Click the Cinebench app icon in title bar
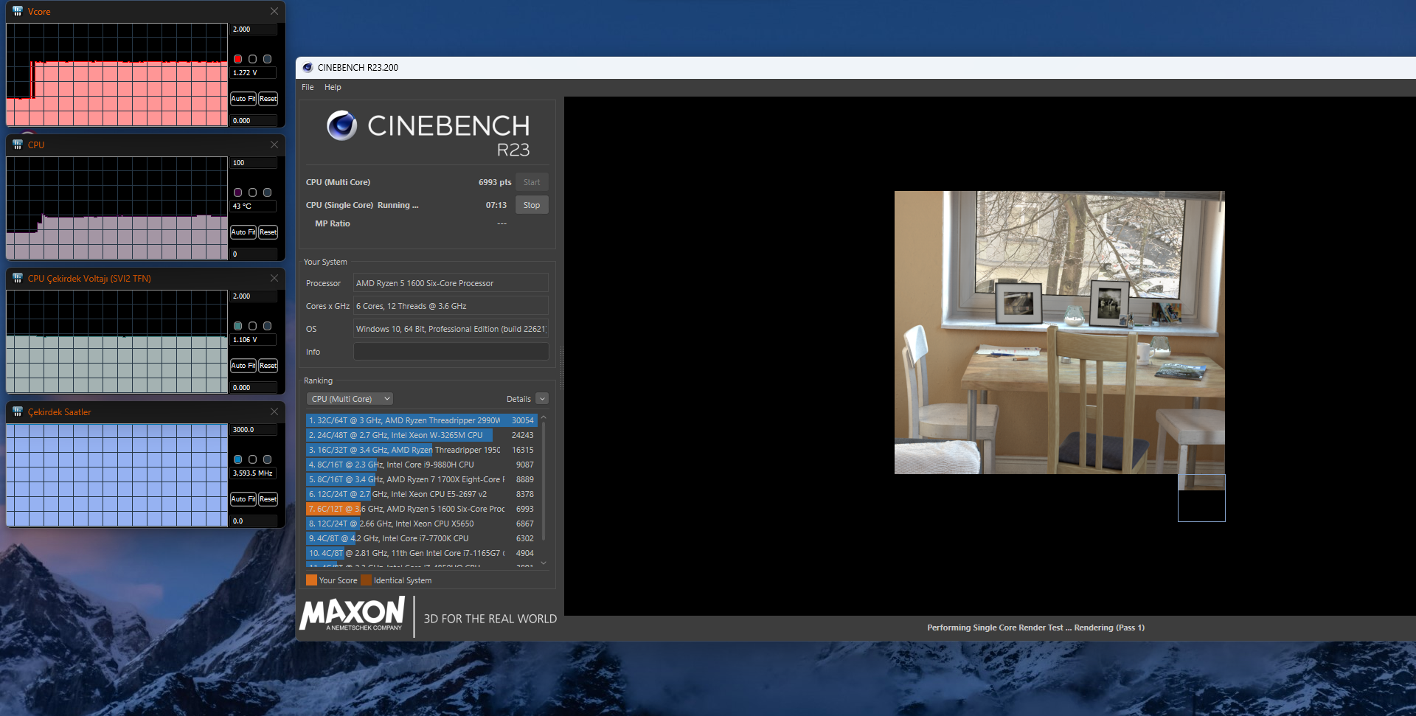Screen dimensions: 1416x716 (308, 67)
